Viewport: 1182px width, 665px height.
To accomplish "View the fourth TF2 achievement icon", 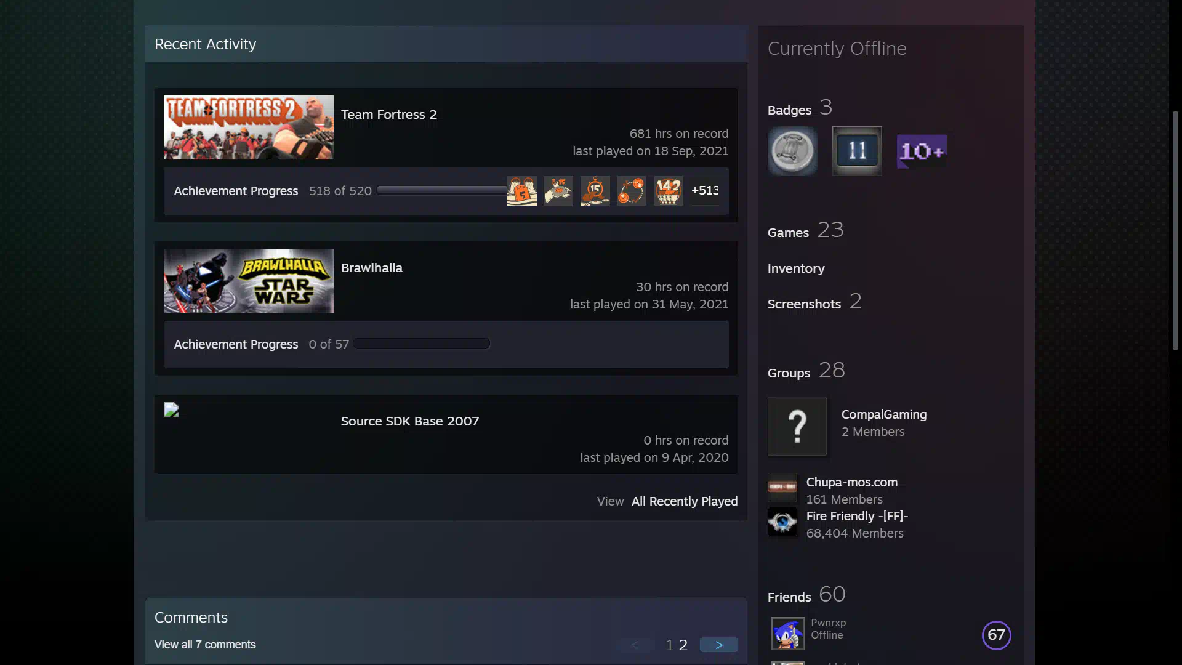I will click(x=632, y=191).
